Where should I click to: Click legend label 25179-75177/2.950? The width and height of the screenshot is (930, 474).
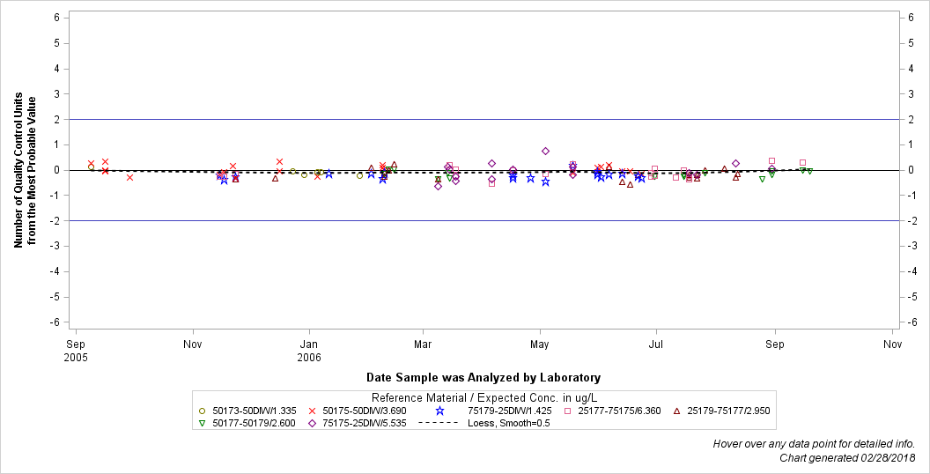tap(728, 411)
